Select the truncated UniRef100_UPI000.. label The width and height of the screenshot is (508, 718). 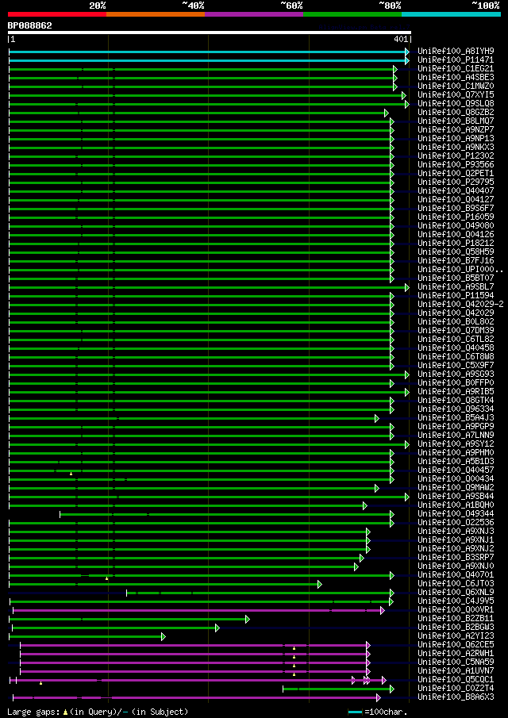(461, 270)
